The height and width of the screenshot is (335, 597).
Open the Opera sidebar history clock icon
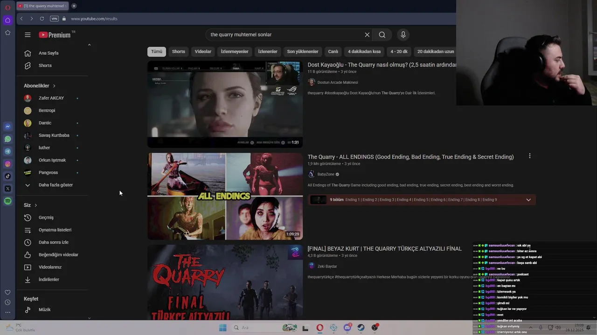click(7, 302)
